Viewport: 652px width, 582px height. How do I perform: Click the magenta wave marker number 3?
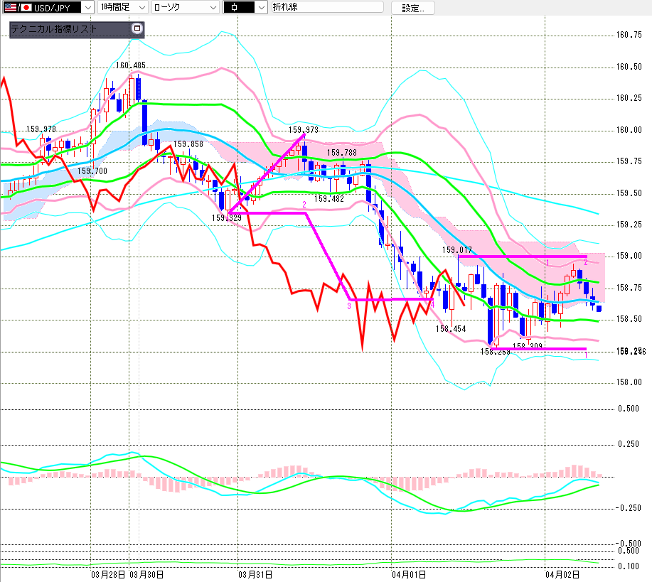point(349,306)
